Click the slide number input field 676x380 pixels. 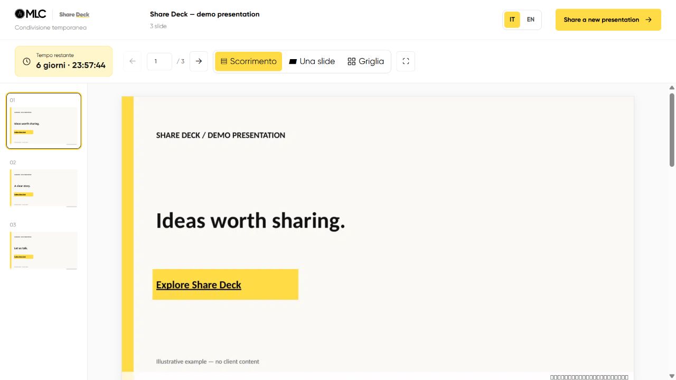159,61
